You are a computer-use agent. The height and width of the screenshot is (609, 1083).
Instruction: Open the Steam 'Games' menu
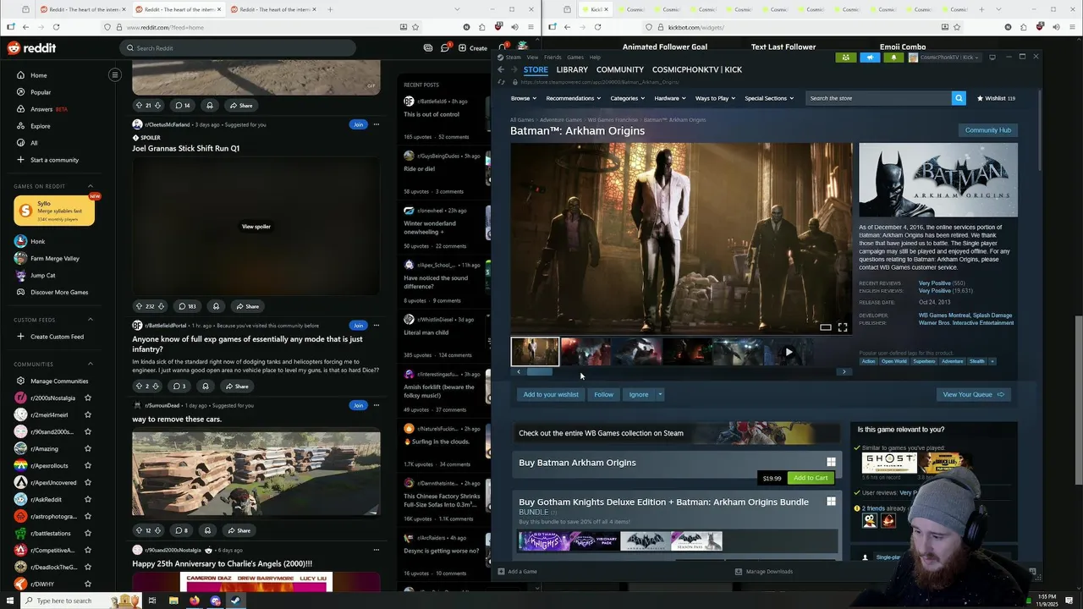[575, 58]
